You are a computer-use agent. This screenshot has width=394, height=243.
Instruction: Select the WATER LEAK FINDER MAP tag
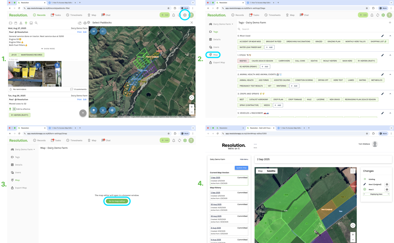tap(250, 47)
